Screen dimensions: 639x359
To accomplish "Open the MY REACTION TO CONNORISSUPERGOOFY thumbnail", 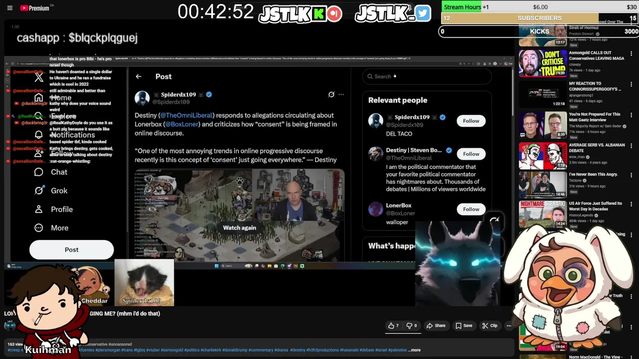I will (542, 94).
